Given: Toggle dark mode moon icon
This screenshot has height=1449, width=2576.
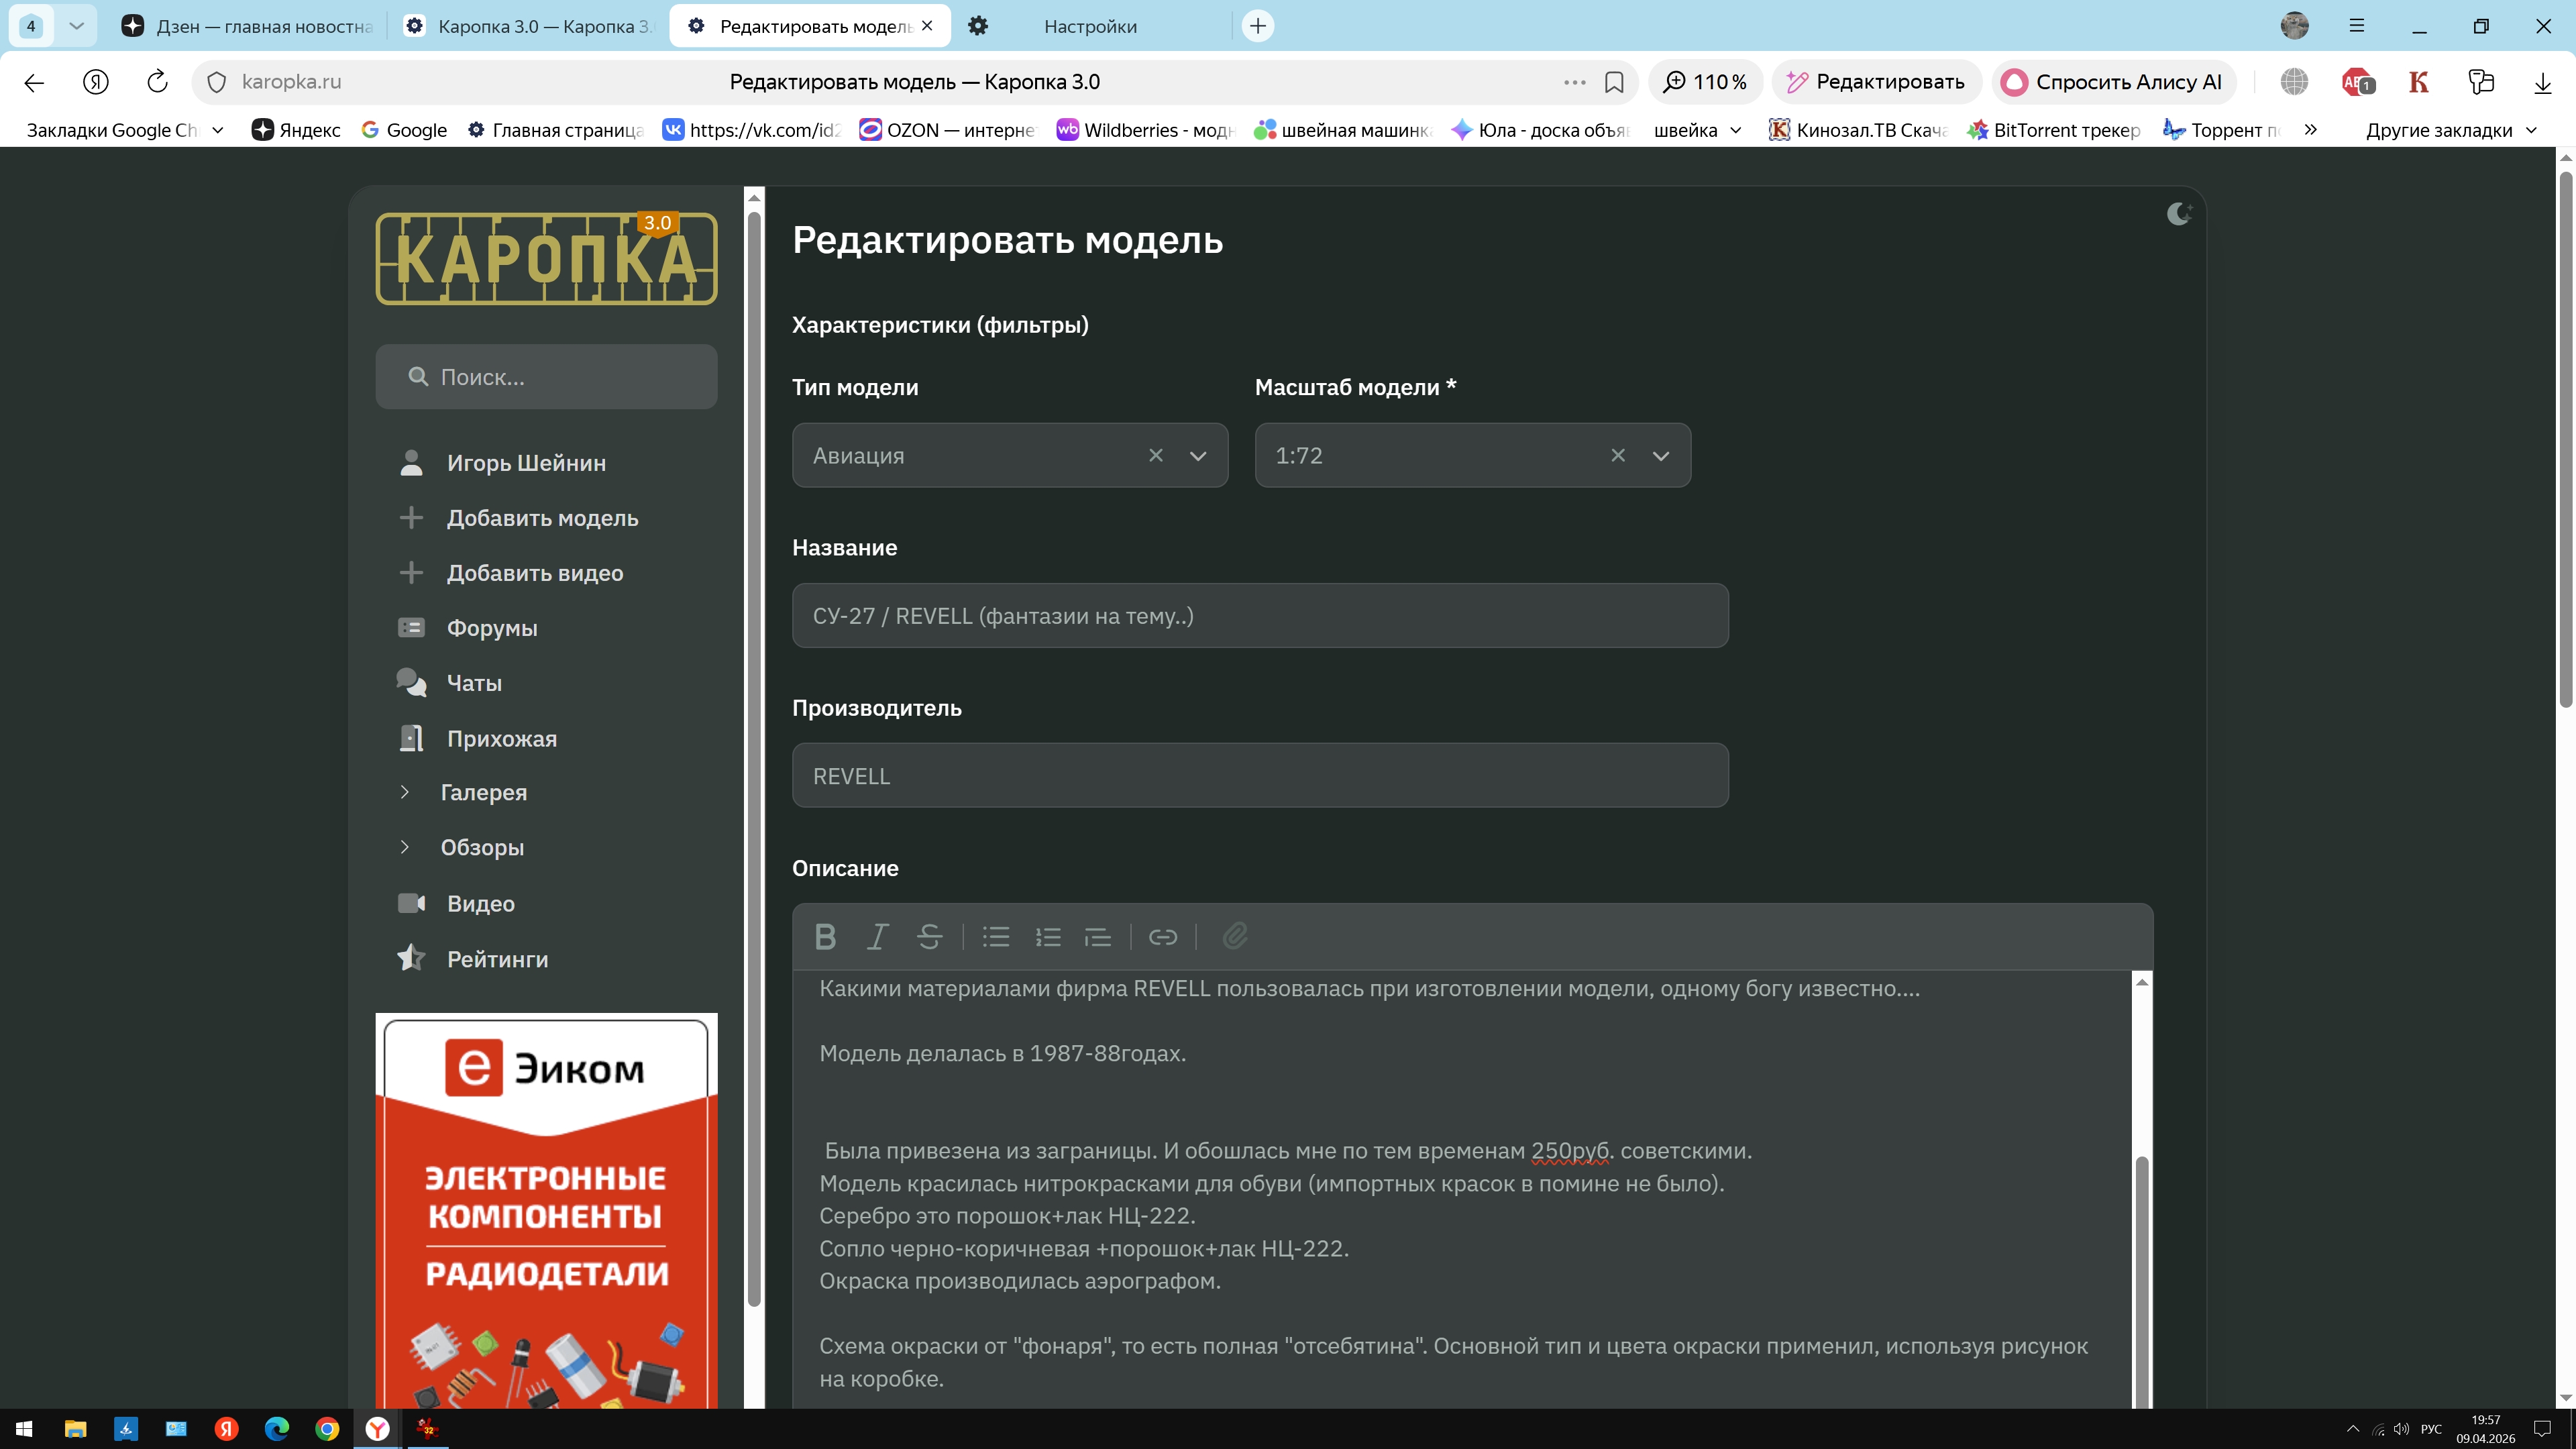Looking at the screenshot, I should coord(2178,213).
